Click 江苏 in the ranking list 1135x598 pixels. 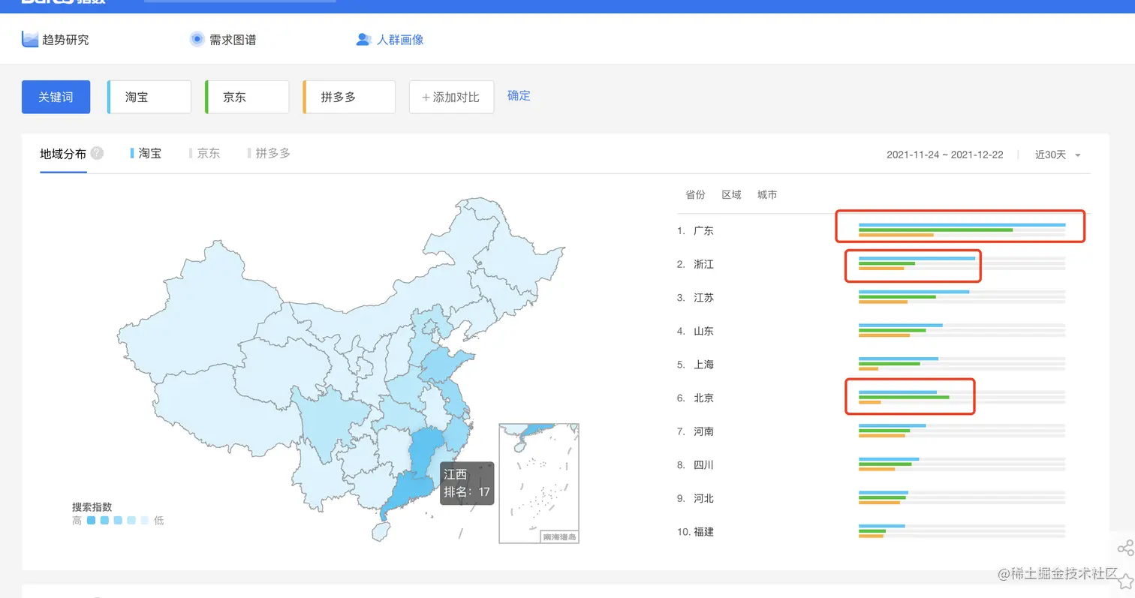pos(703,298)
